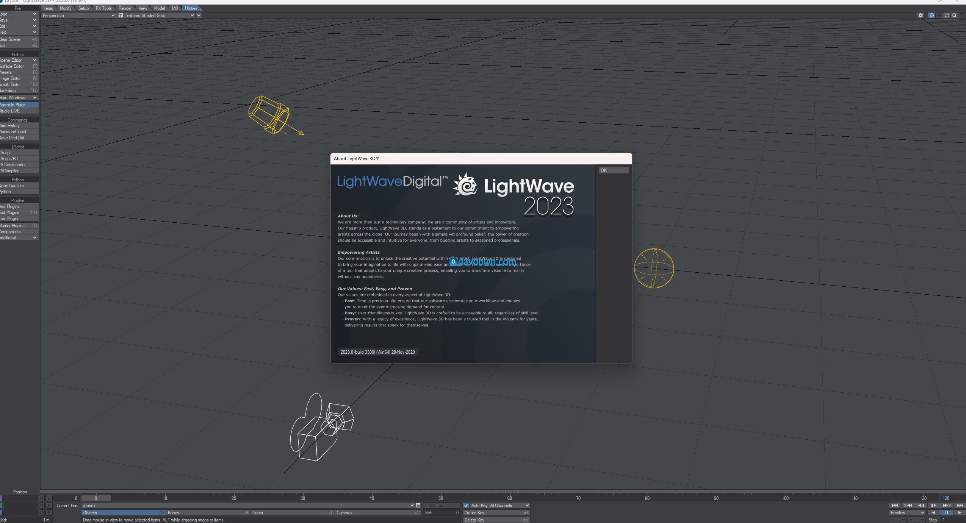
Task: Toggle Auto Key checkbox
Action: point(466,506)
